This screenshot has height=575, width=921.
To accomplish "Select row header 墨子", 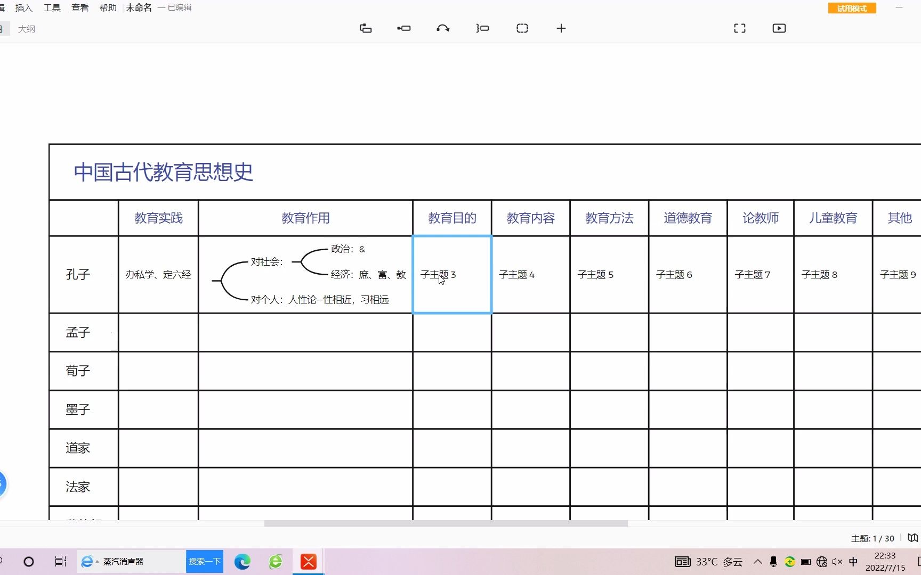I will pos(78,409).
